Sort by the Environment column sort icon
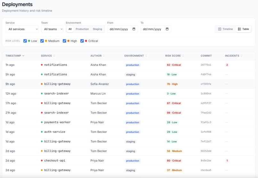This screenshot has height=178, width=258. point(146,56)
